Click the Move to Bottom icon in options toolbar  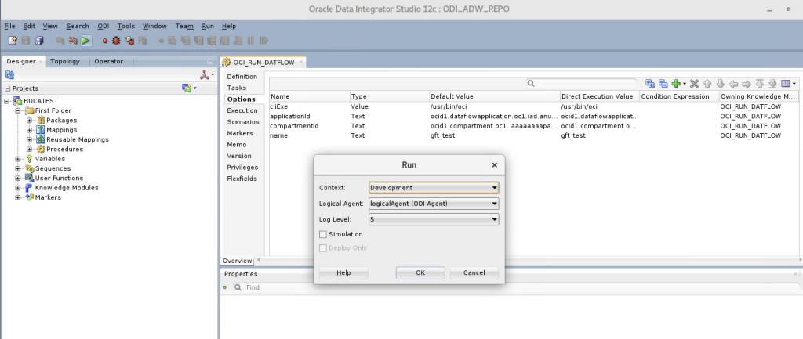point(772,83)
